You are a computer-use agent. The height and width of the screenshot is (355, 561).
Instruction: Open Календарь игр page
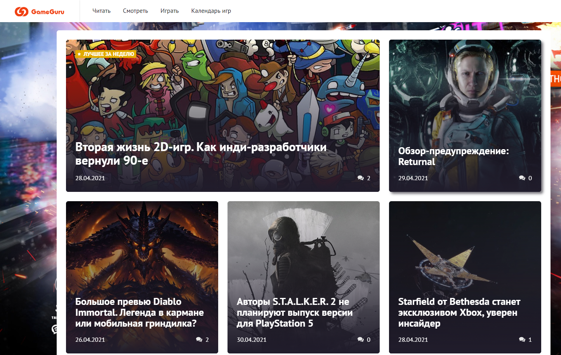click(211, 11)
